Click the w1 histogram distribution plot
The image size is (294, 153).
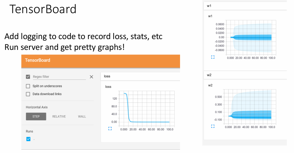pos(251,37)
